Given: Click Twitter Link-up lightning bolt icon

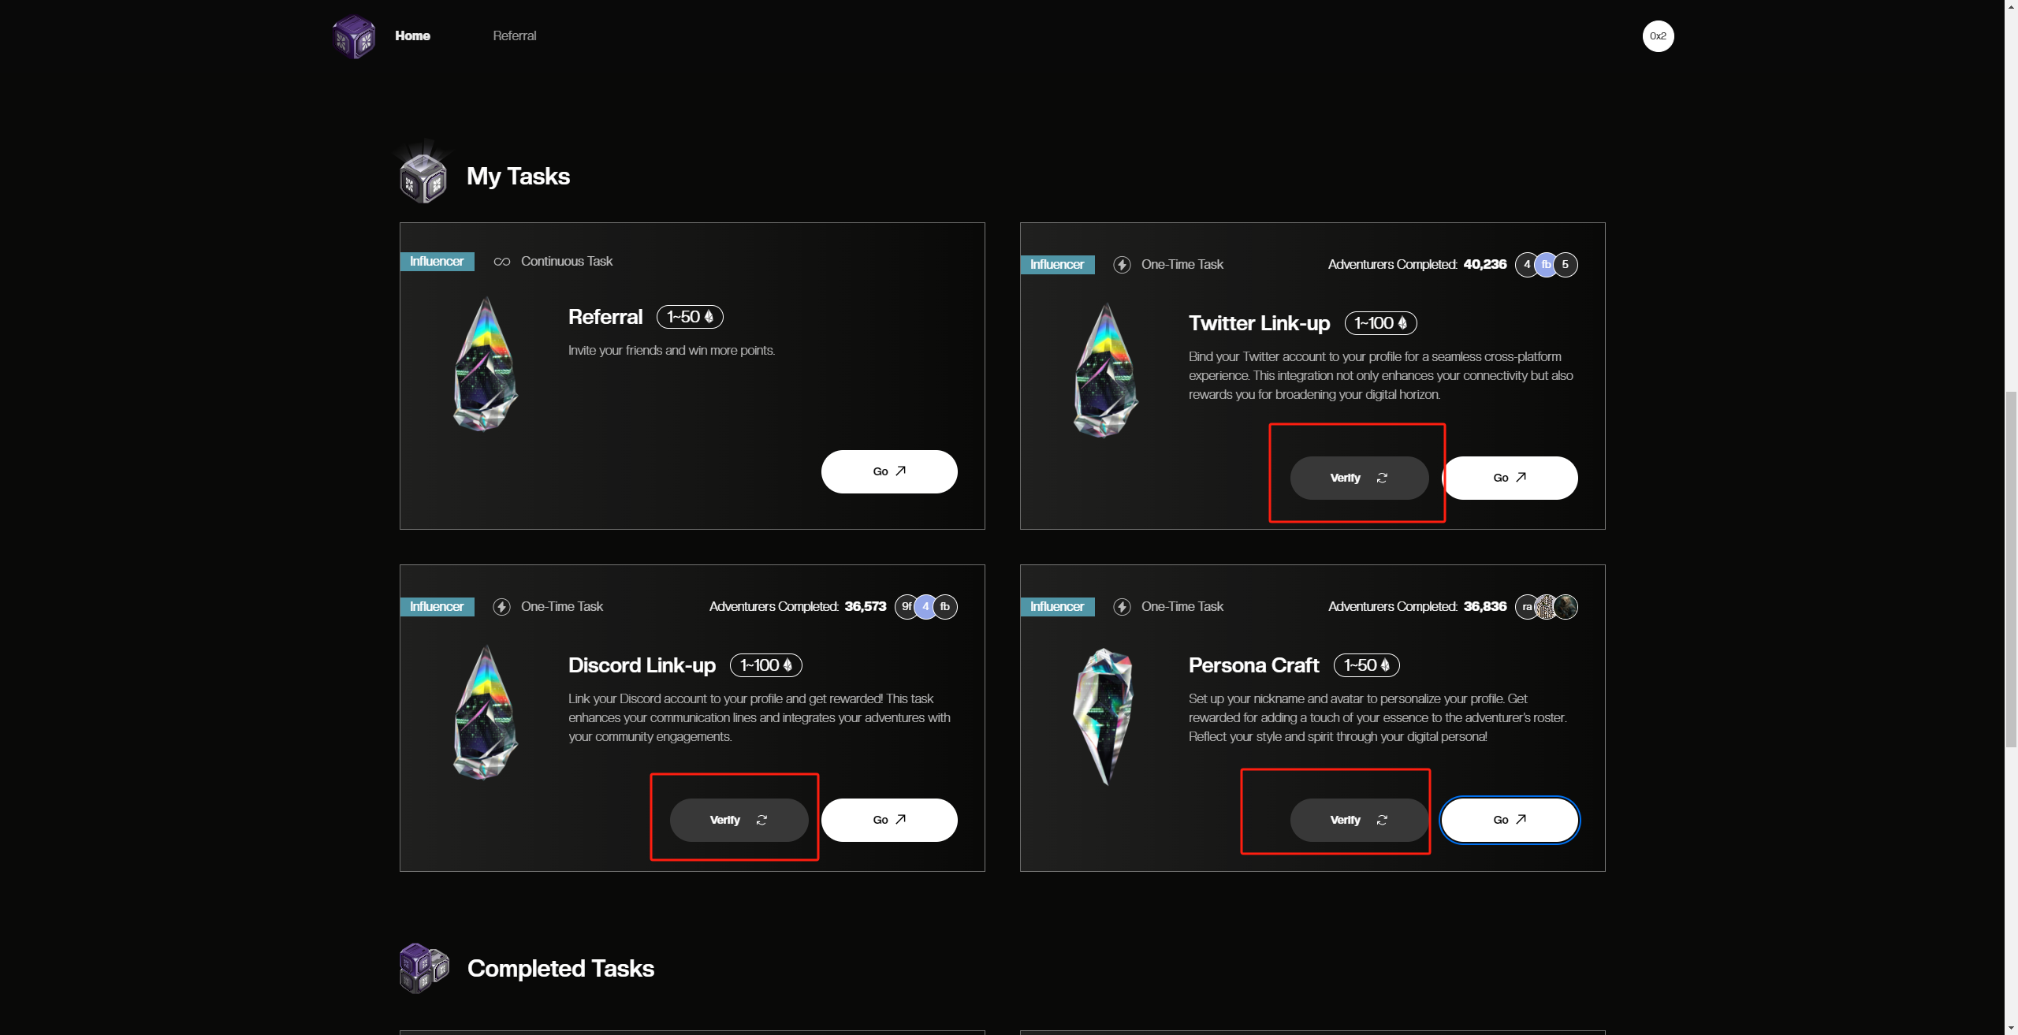Looking at the screenshot, I should [x=1122, y=265].
